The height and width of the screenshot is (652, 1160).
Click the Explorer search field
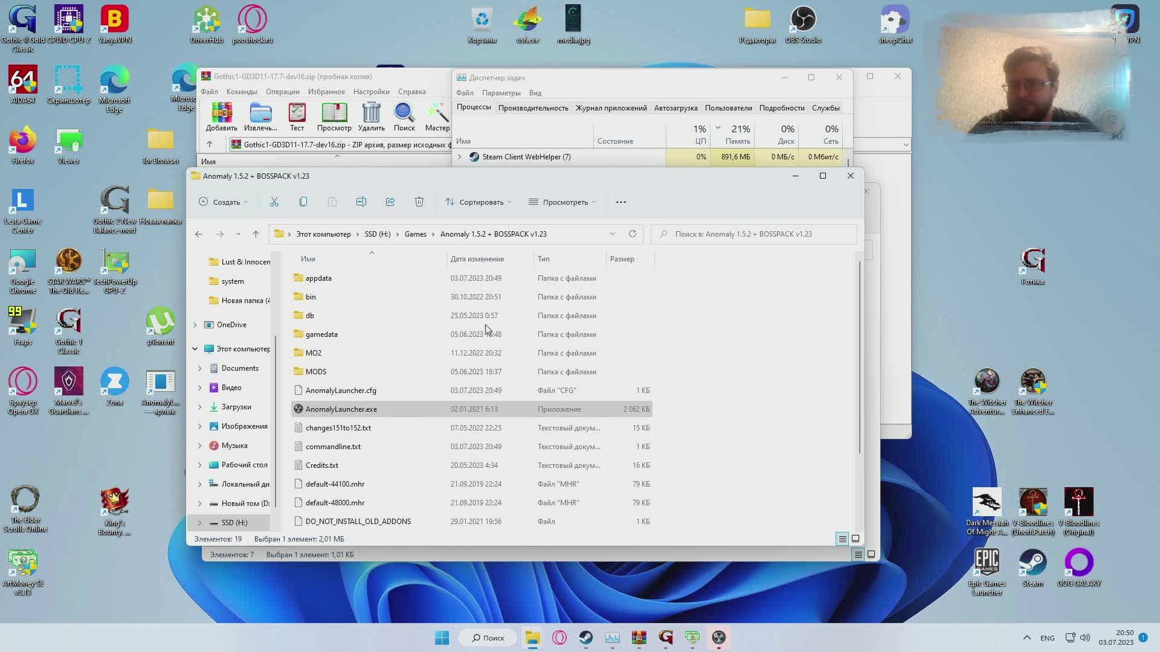[753, 234]
